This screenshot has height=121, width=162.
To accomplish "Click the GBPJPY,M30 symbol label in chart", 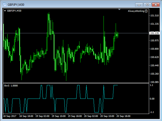I will (x=14, y=11).
